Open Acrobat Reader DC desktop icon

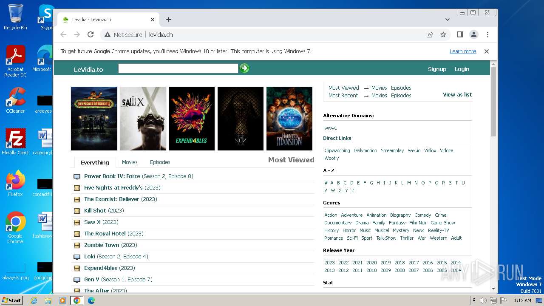click(x=15, y=62)
